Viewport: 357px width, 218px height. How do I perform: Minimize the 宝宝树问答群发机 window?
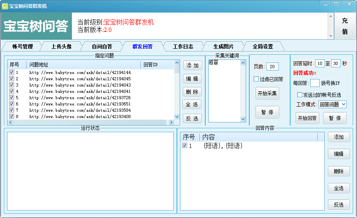326,4
